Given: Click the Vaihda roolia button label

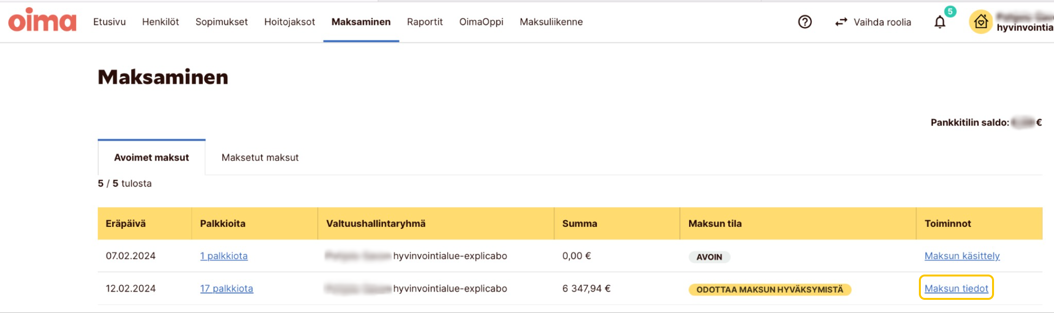Looking at the screenshot, I should [x=882, y=22].
